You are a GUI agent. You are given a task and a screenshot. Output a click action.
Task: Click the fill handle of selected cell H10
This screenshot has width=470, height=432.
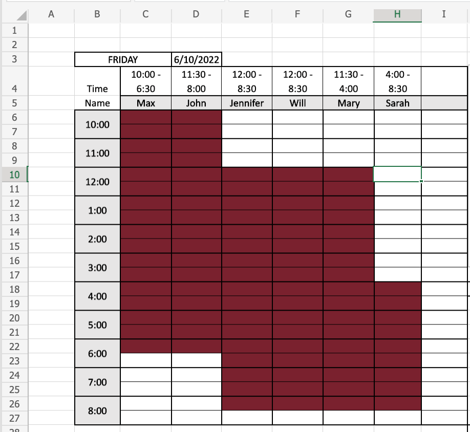click(421, 181)
